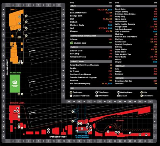Select the Vodafone listing
Screen dimensions: 160x146
coord(91,81)
